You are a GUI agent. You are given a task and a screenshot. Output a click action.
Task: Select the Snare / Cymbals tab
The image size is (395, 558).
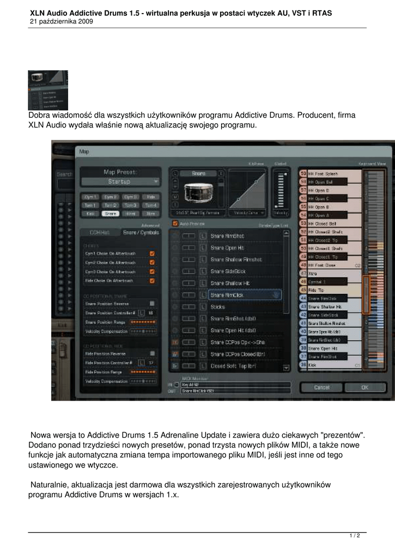(141, 233)
